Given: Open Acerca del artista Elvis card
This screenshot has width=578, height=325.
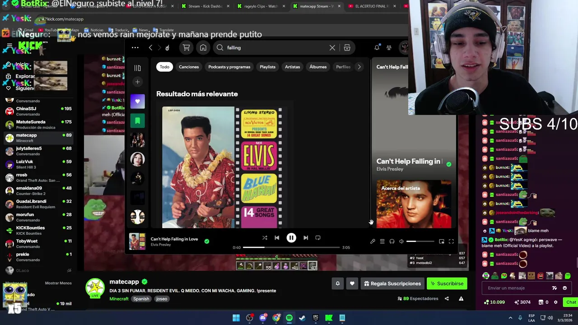Looking at the screenshot, I should click(414, 204).
